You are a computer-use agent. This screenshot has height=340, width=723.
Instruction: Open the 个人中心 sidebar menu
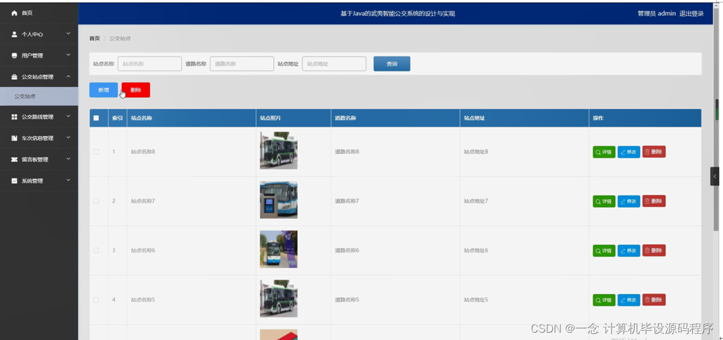[39, 34]
